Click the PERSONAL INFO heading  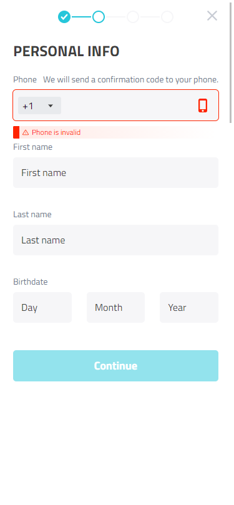click(x=66, y=52)
